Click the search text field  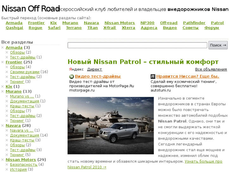[x=137, y=45]
